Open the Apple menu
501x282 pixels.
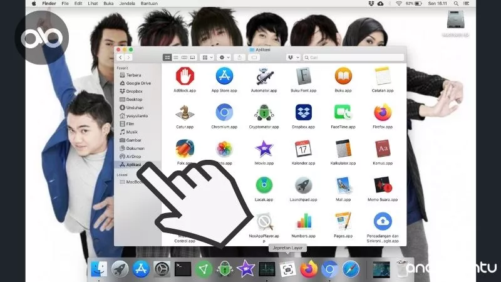pos(34,4)
